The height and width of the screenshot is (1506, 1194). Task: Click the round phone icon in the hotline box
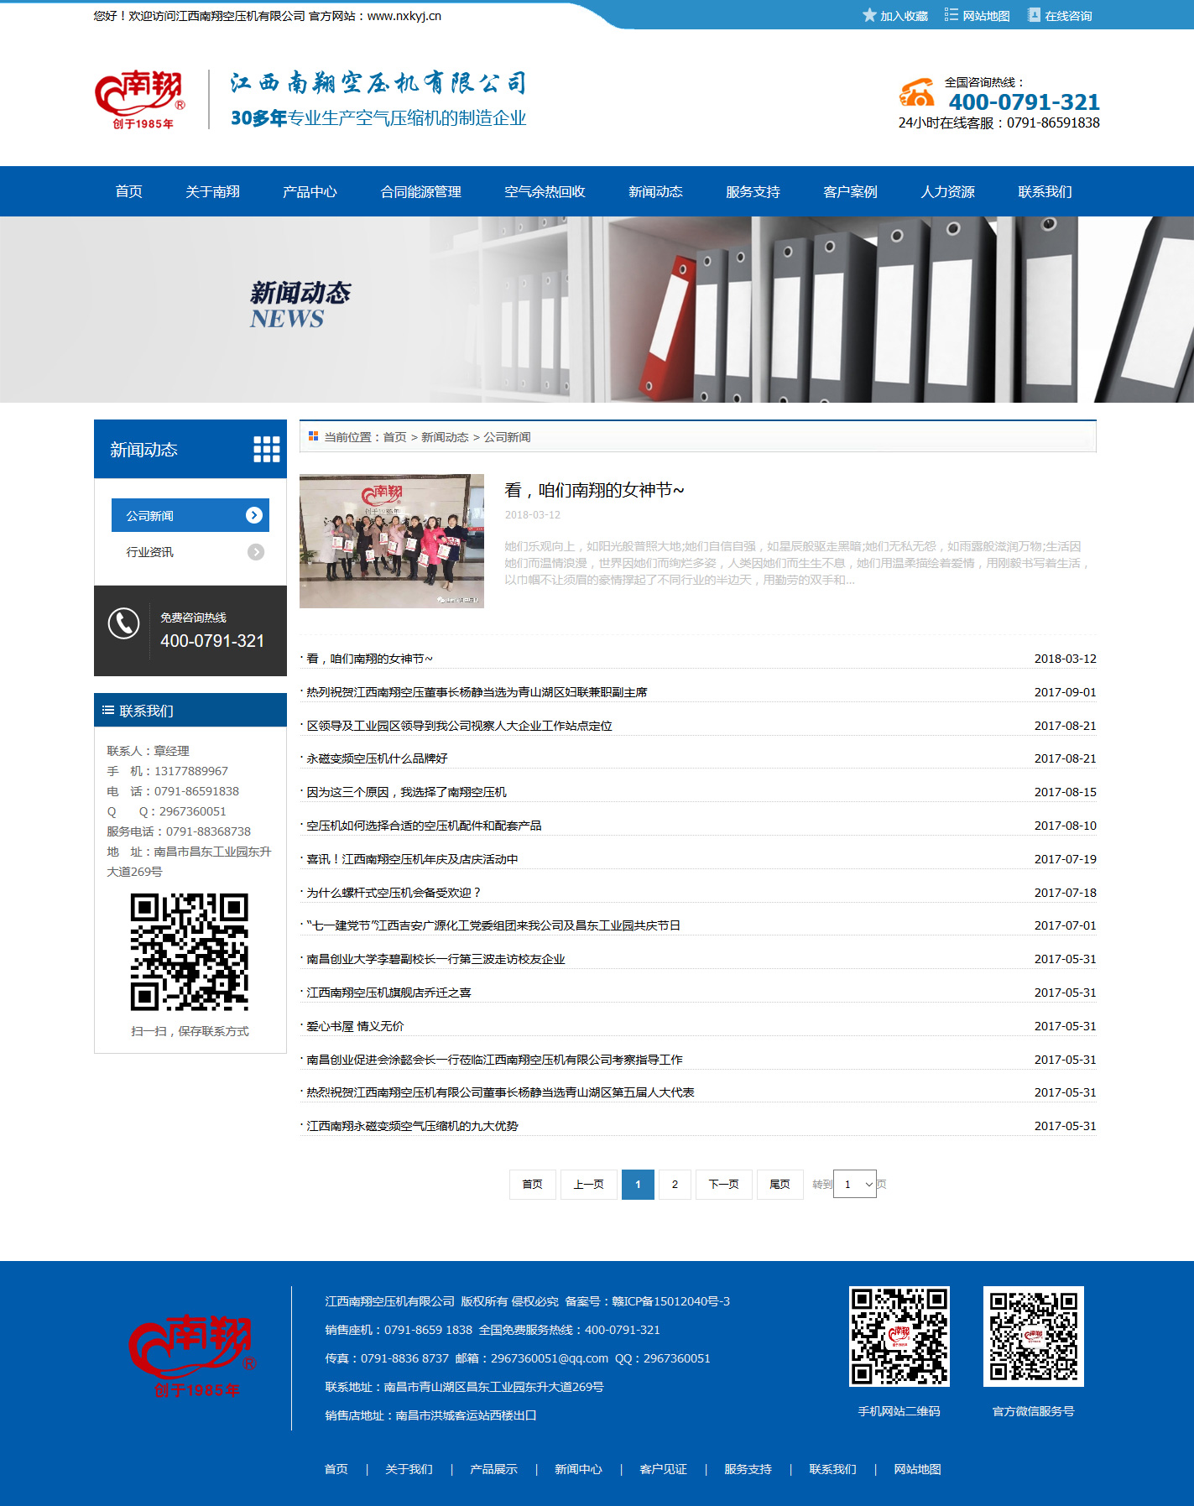point(123,623)
